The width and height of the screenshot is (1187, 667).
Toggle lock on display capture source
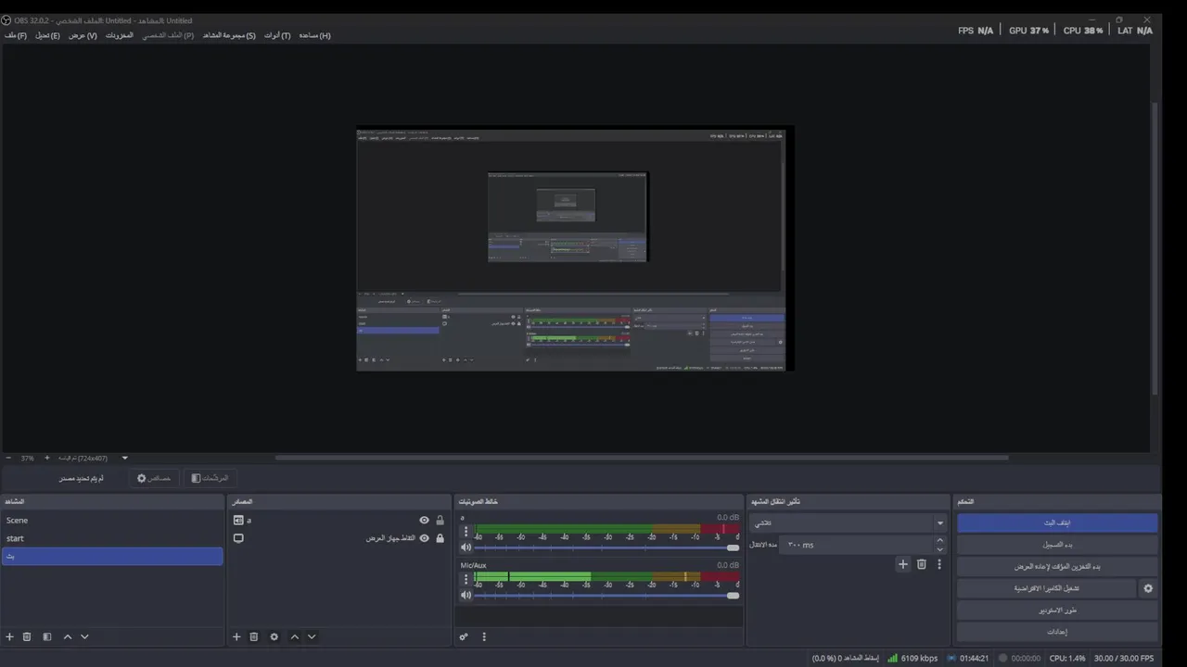pyautogui.click(x=440, y=538)
